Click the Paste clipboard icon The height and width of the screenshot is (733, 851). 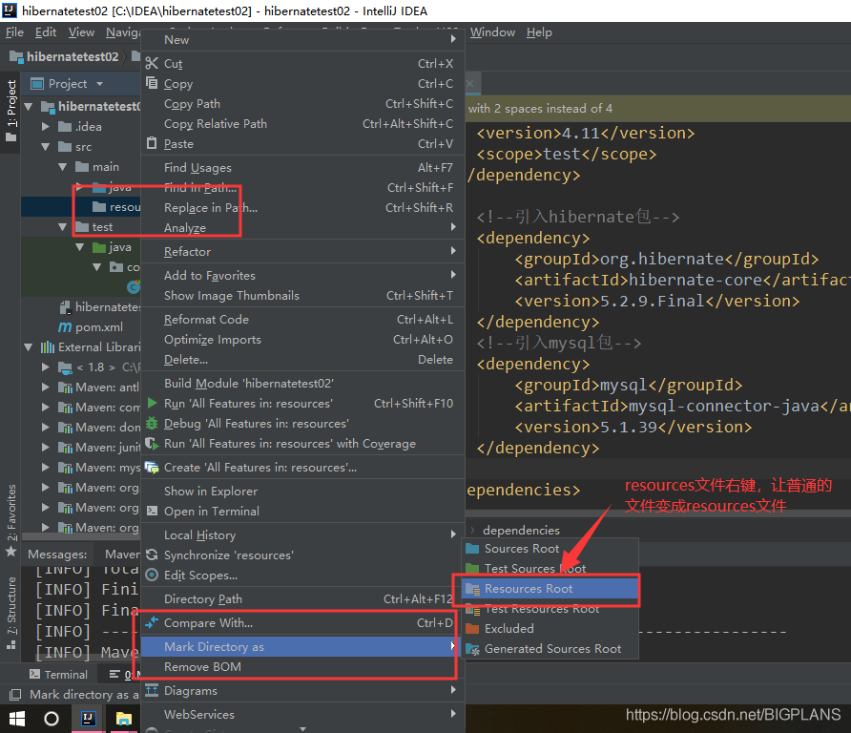pyautogui.click(x=152, y=144)
